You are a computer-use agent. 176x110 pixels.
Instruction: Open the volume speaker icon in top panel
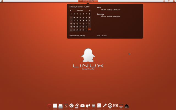pyautogui.click(x=164, y=1)
